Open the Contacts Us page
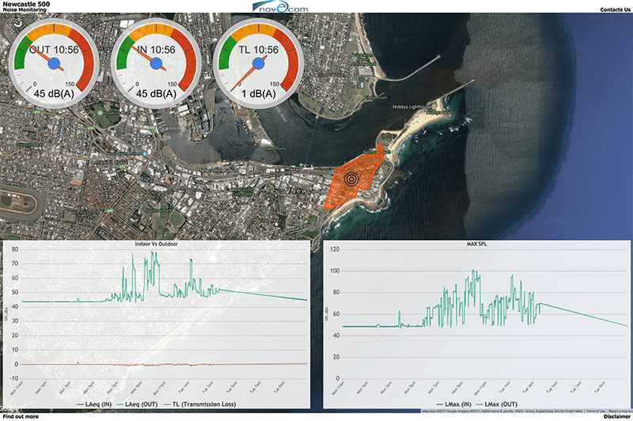 pos(616,9)
